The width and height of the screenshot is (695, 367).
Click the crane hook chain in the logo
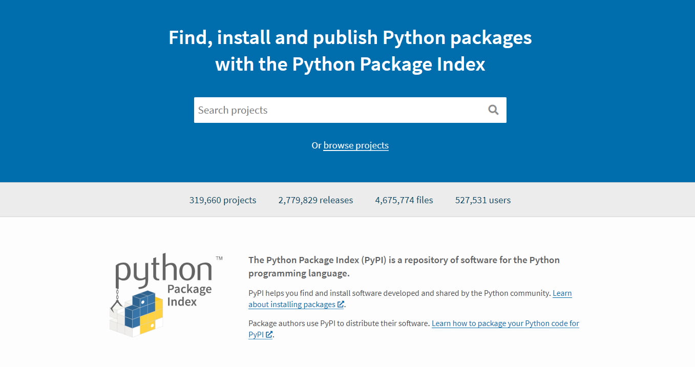pos(117,298)
